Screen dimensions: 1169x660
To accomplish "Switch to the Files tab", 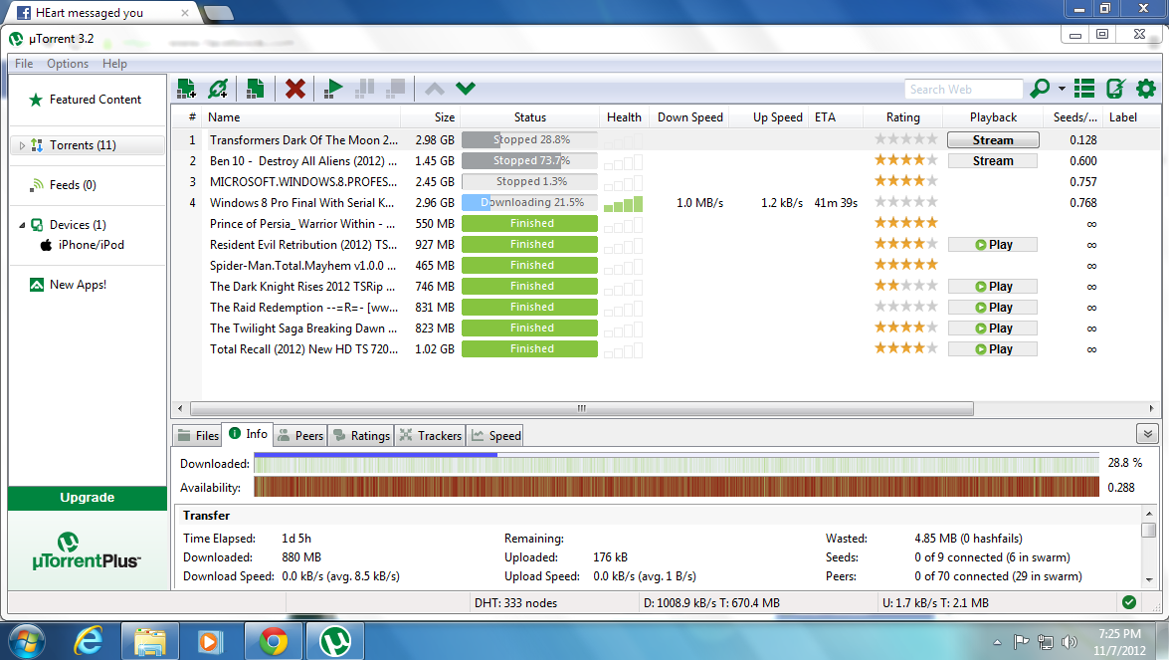I will point(198,436).
